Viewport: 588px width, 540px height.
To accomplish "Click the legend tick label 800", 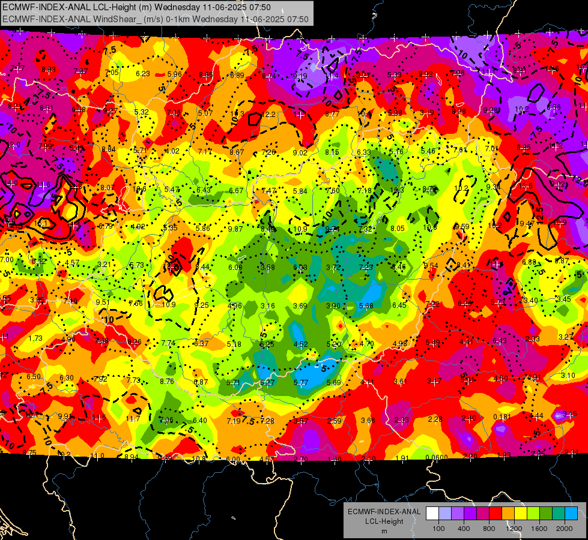I will pos(489,529).
